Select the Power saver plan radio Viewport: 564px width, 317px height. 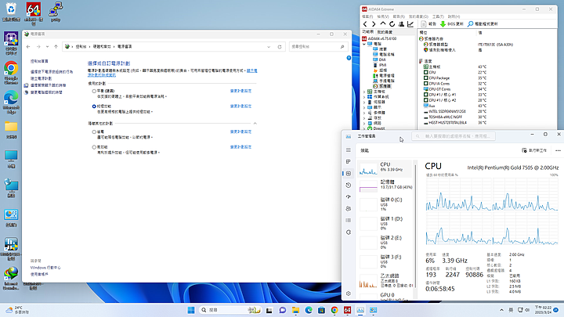pyautogui.click(x=94, y=132)
